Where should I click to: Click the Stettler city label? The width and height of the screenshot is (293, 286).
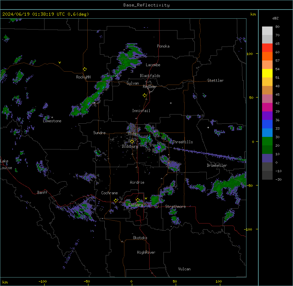pyautogui.click(x=216, y=81)
